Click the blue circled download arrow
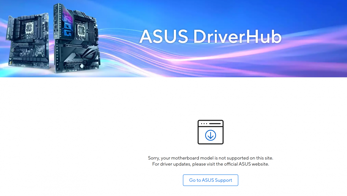347x196 pixels. point(210,135)
